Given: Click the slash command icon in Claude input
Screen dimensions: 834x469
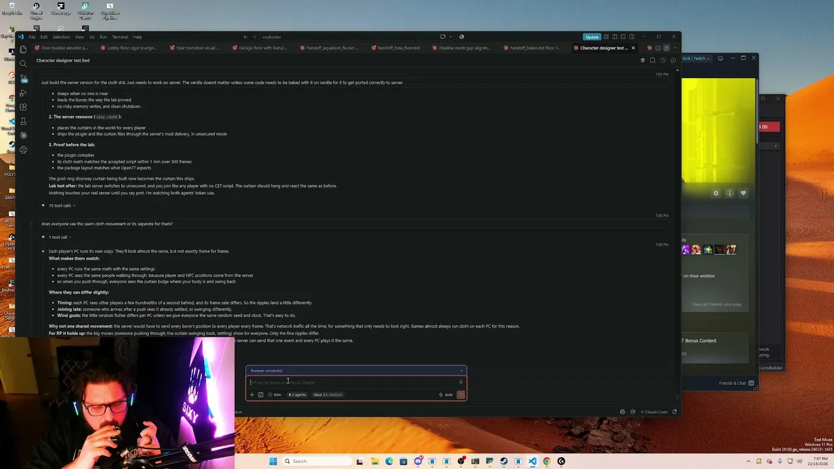Looking at the screenshot, I should click(x=261, y=395).
